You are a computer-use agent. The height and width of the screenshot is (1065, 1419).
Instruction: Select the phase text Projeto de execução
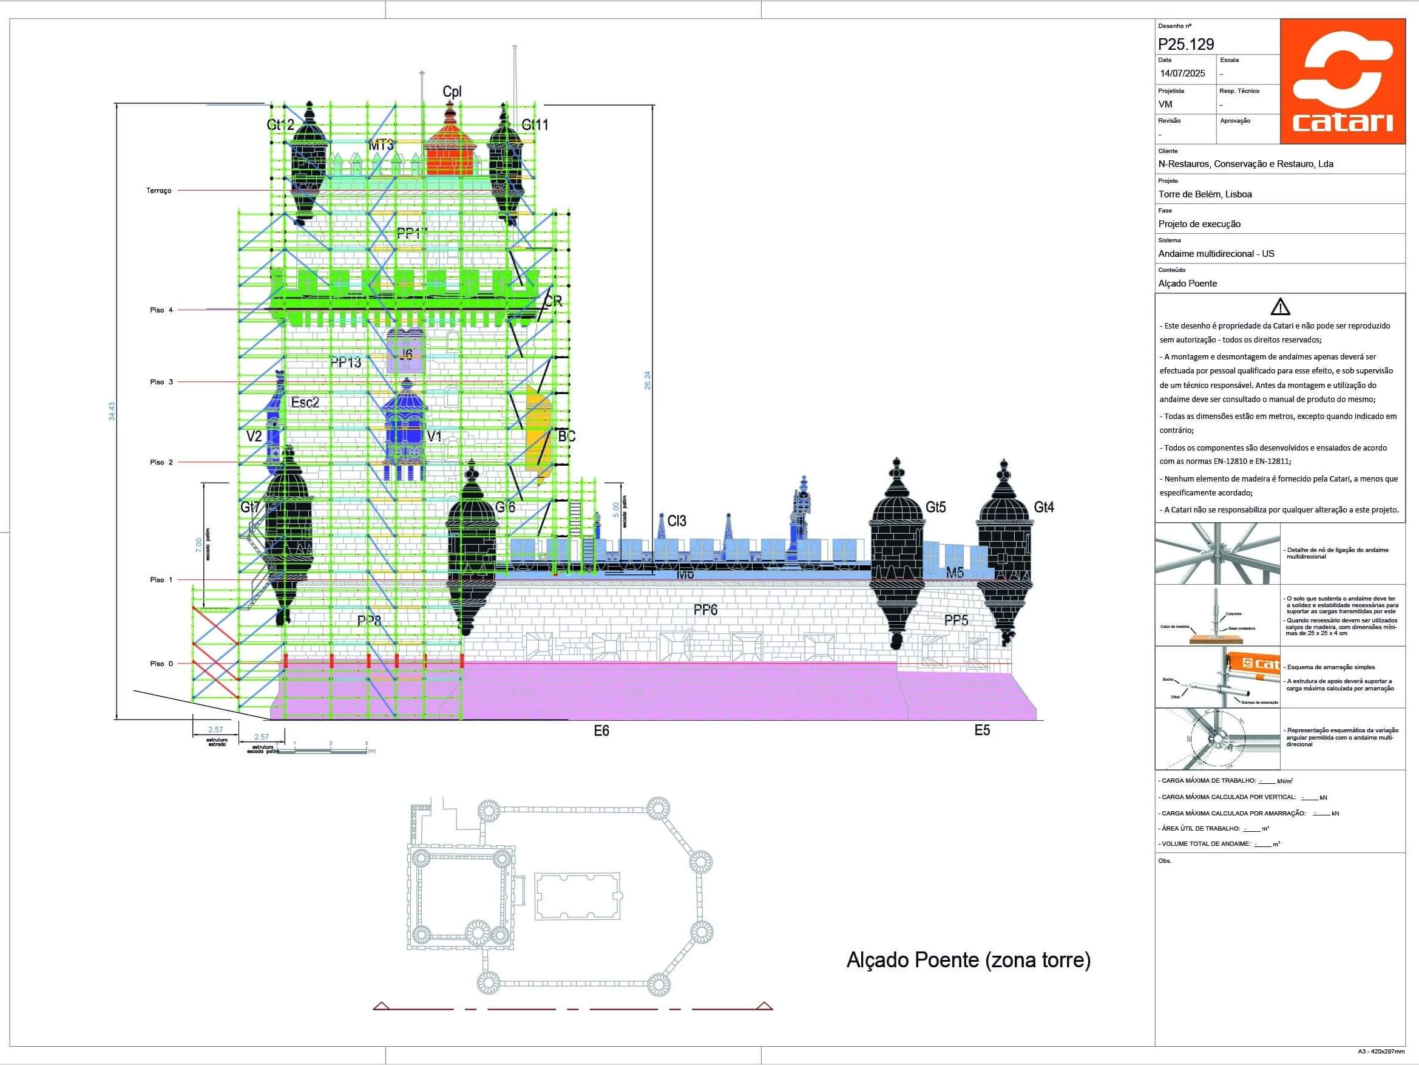tap(1200, 224)
